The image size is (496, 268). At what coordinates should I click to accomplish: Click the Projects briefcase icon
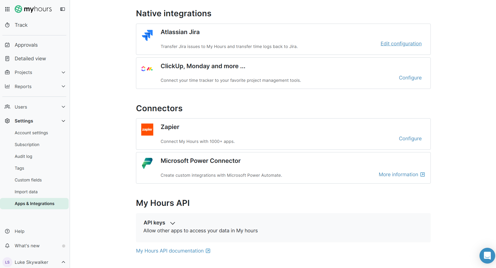(7, 72)
